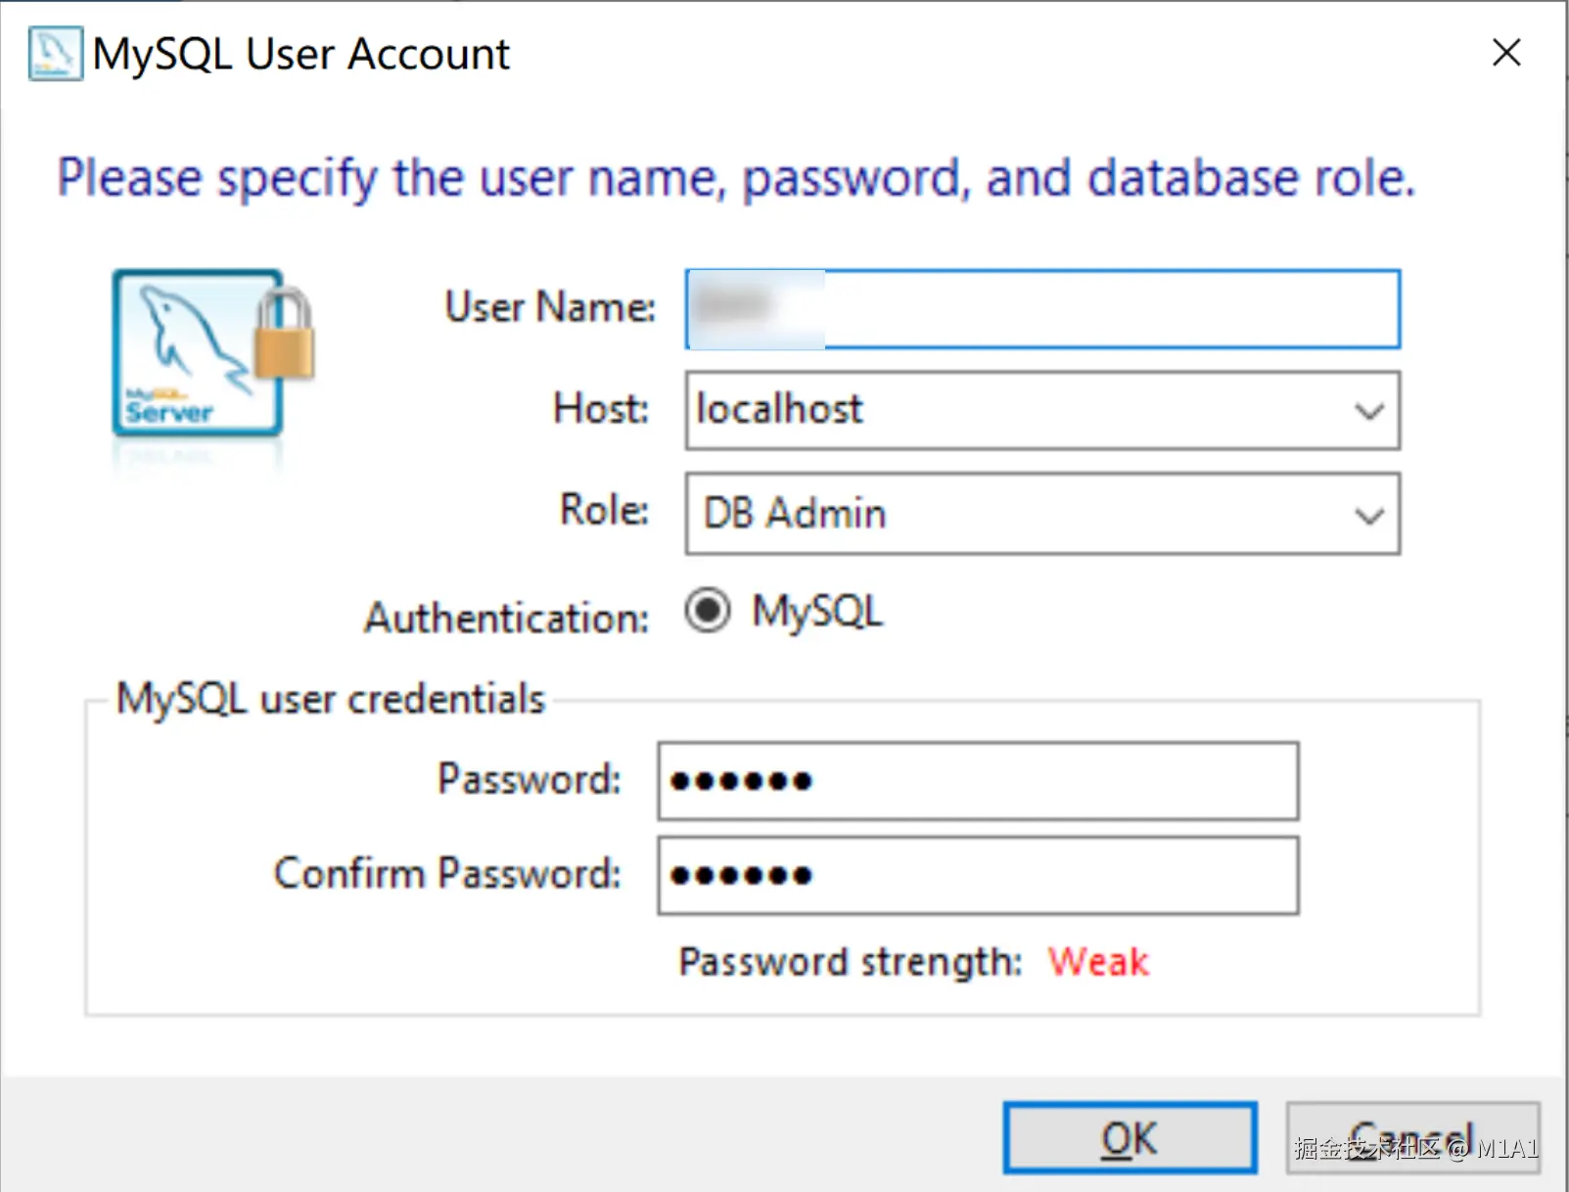
Task: Click the MySQL user credentials group label
Action: click(330, 700)
